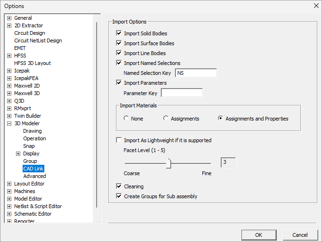
Task: Click the Facet Level value box
Action: [x=228, y=162]
